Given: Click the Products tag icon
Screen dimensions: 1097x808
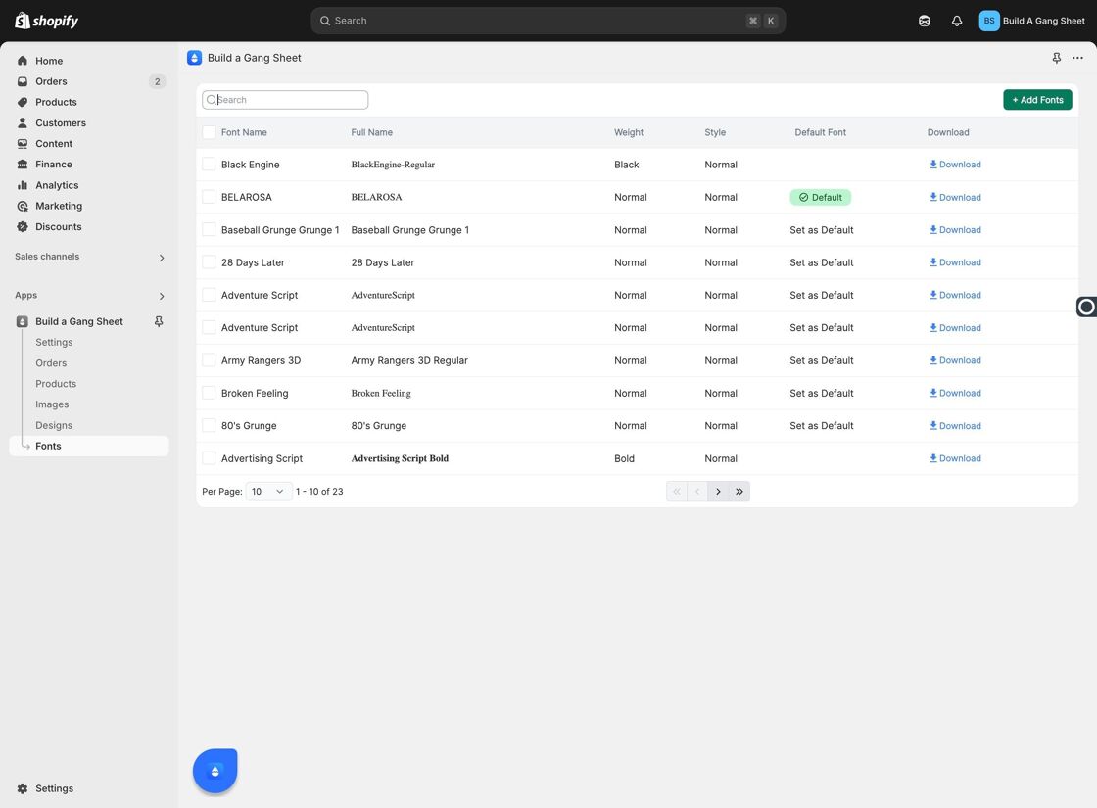Looking at the screenshot, I should (23, 102).
